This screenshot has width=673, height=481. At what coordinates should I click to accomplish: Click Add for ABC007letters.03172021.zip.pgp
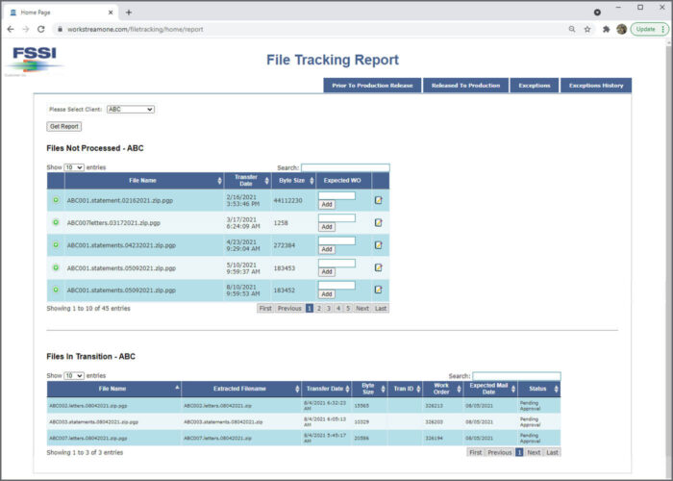[x=327, y=227]
